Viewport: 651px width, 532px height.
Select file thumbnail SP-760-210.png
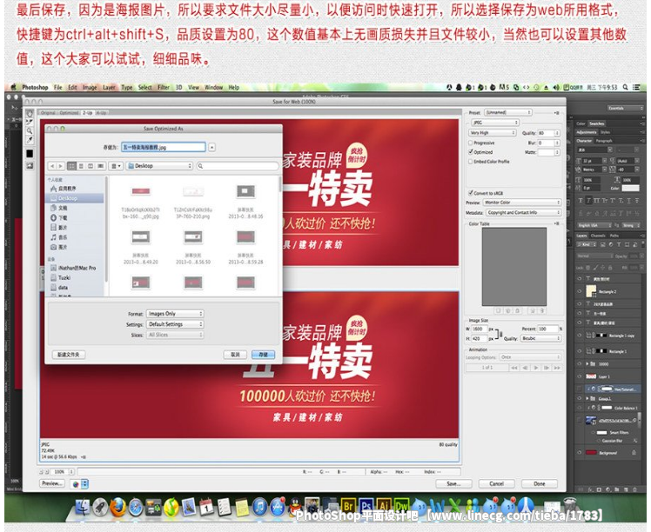(x=193, y=191)
